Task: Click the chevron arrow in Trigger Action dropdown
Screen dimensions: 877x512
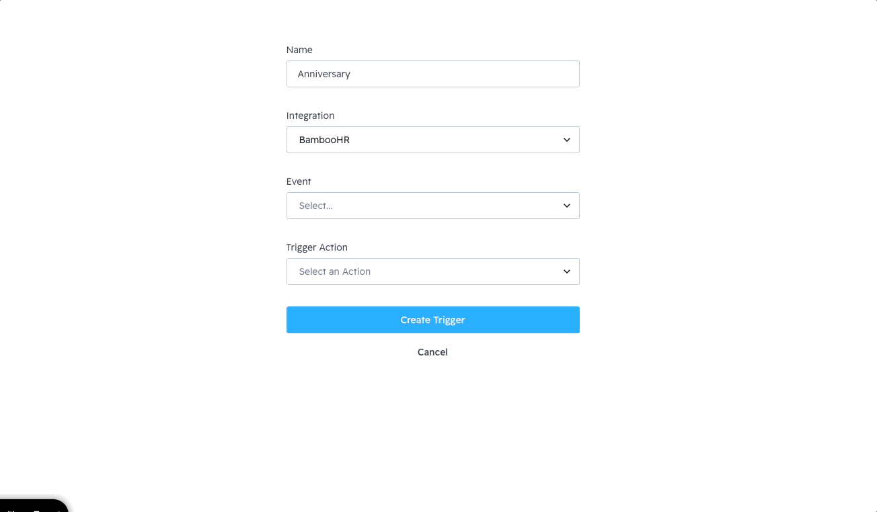Action: pos(566,271)
